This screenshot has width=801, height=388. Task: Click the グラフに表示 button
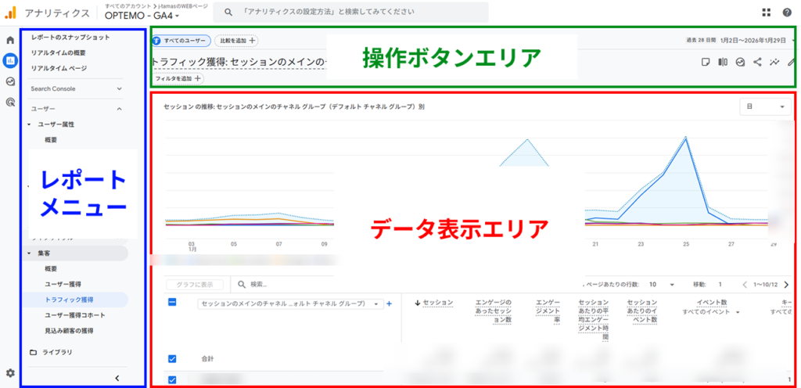tap(196, 285)
